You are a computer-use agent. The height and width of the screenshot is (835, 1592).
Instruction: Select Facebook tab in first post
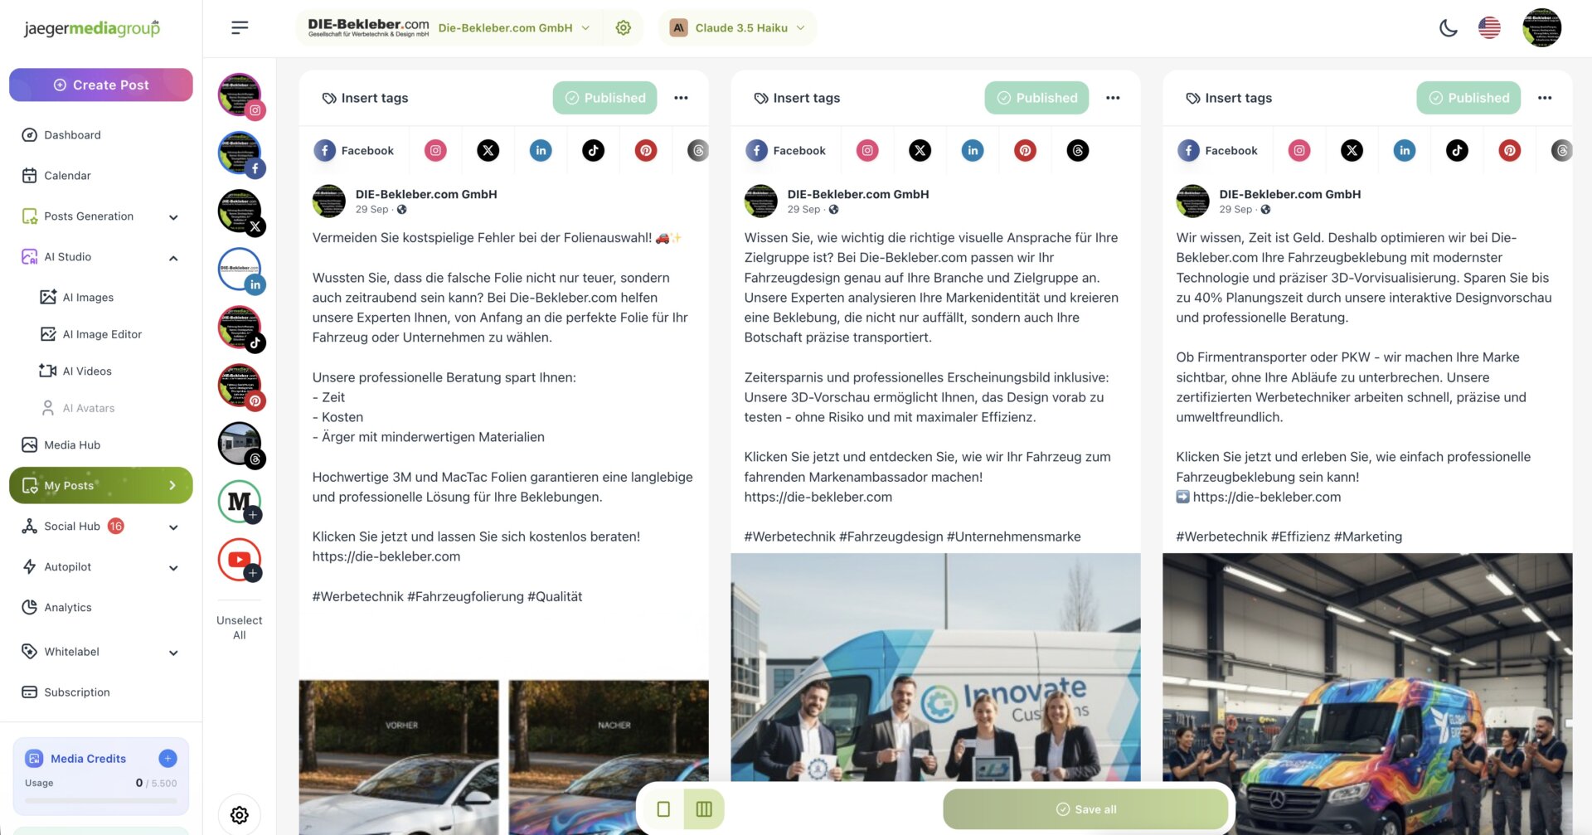(x=354, y=150)
